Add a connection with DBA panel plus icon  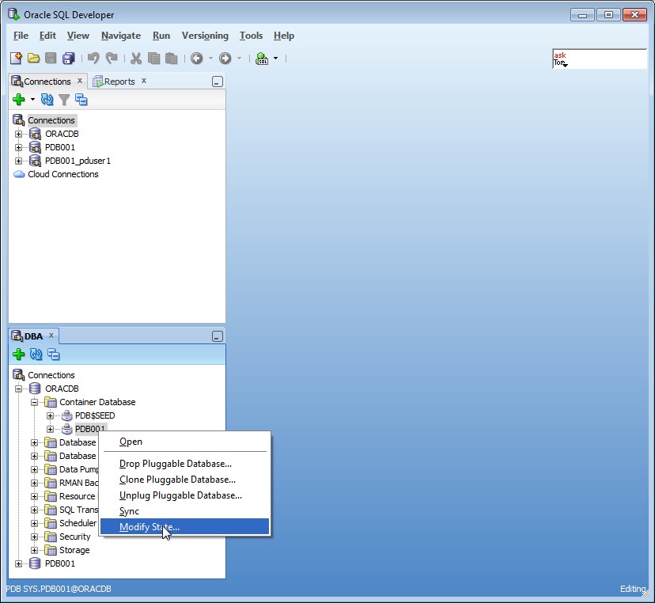click(x=19, y=355)
